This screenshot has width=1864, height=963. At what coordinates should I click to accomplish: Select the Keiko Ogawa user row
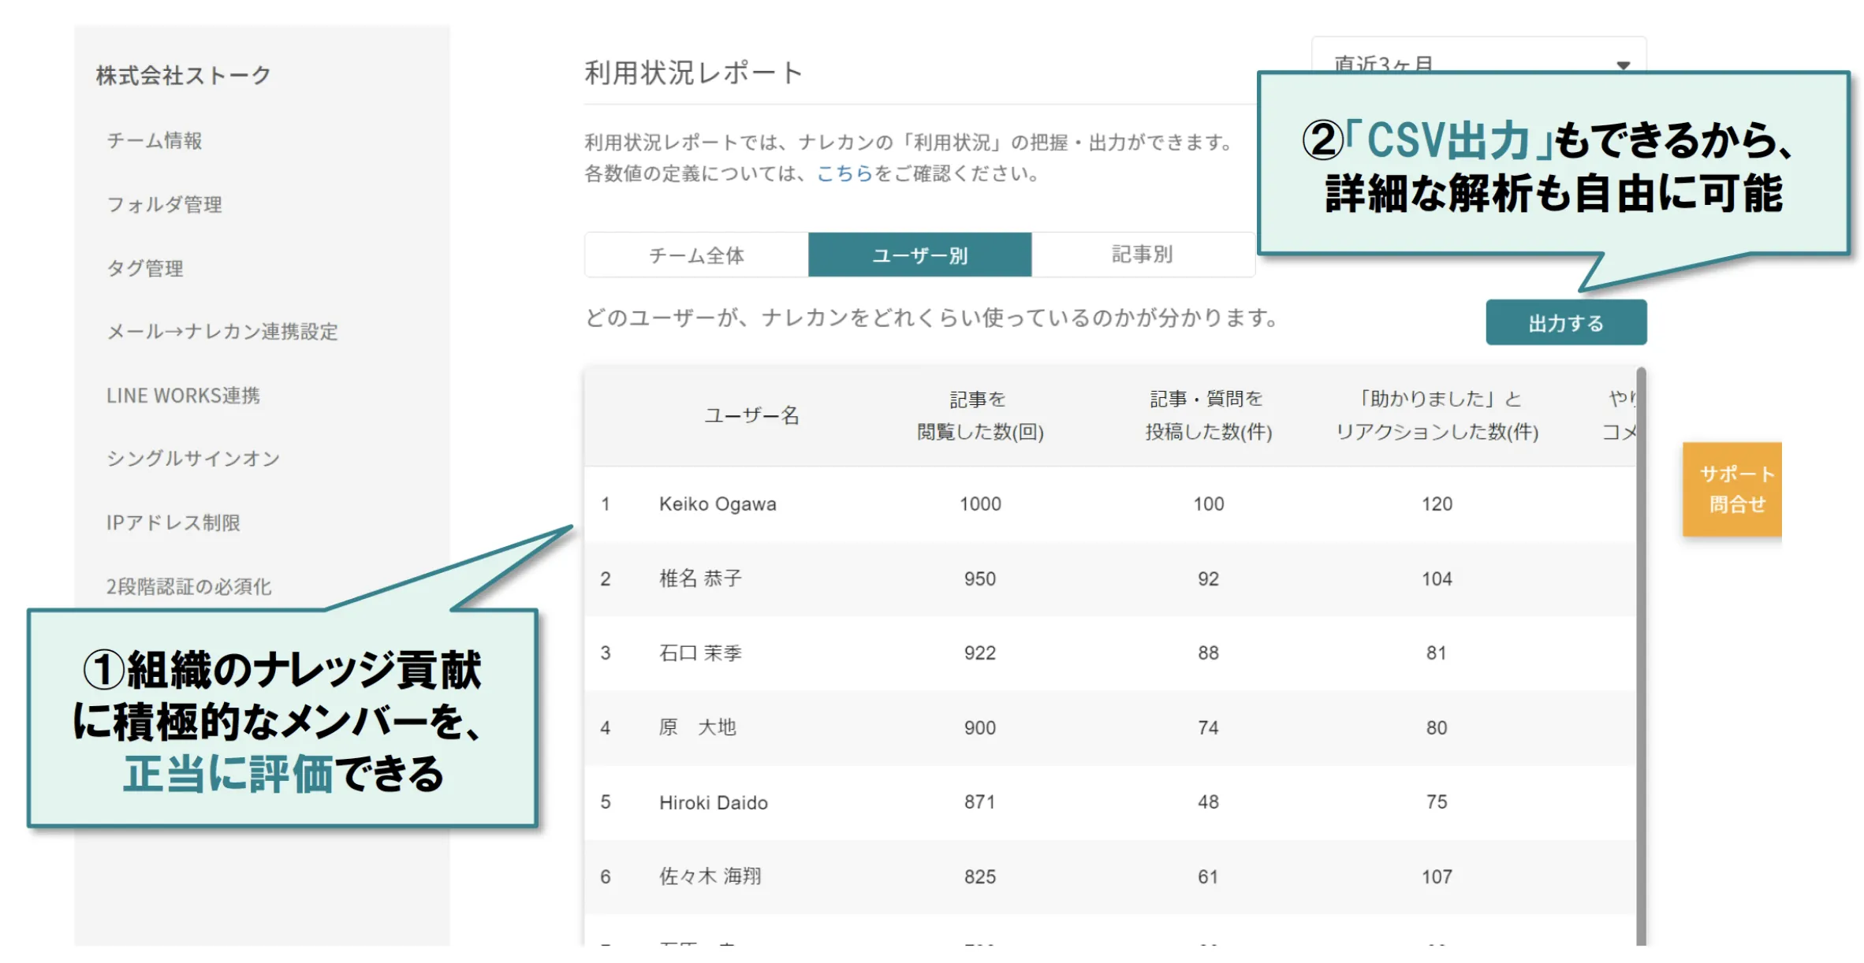point(718,504)
